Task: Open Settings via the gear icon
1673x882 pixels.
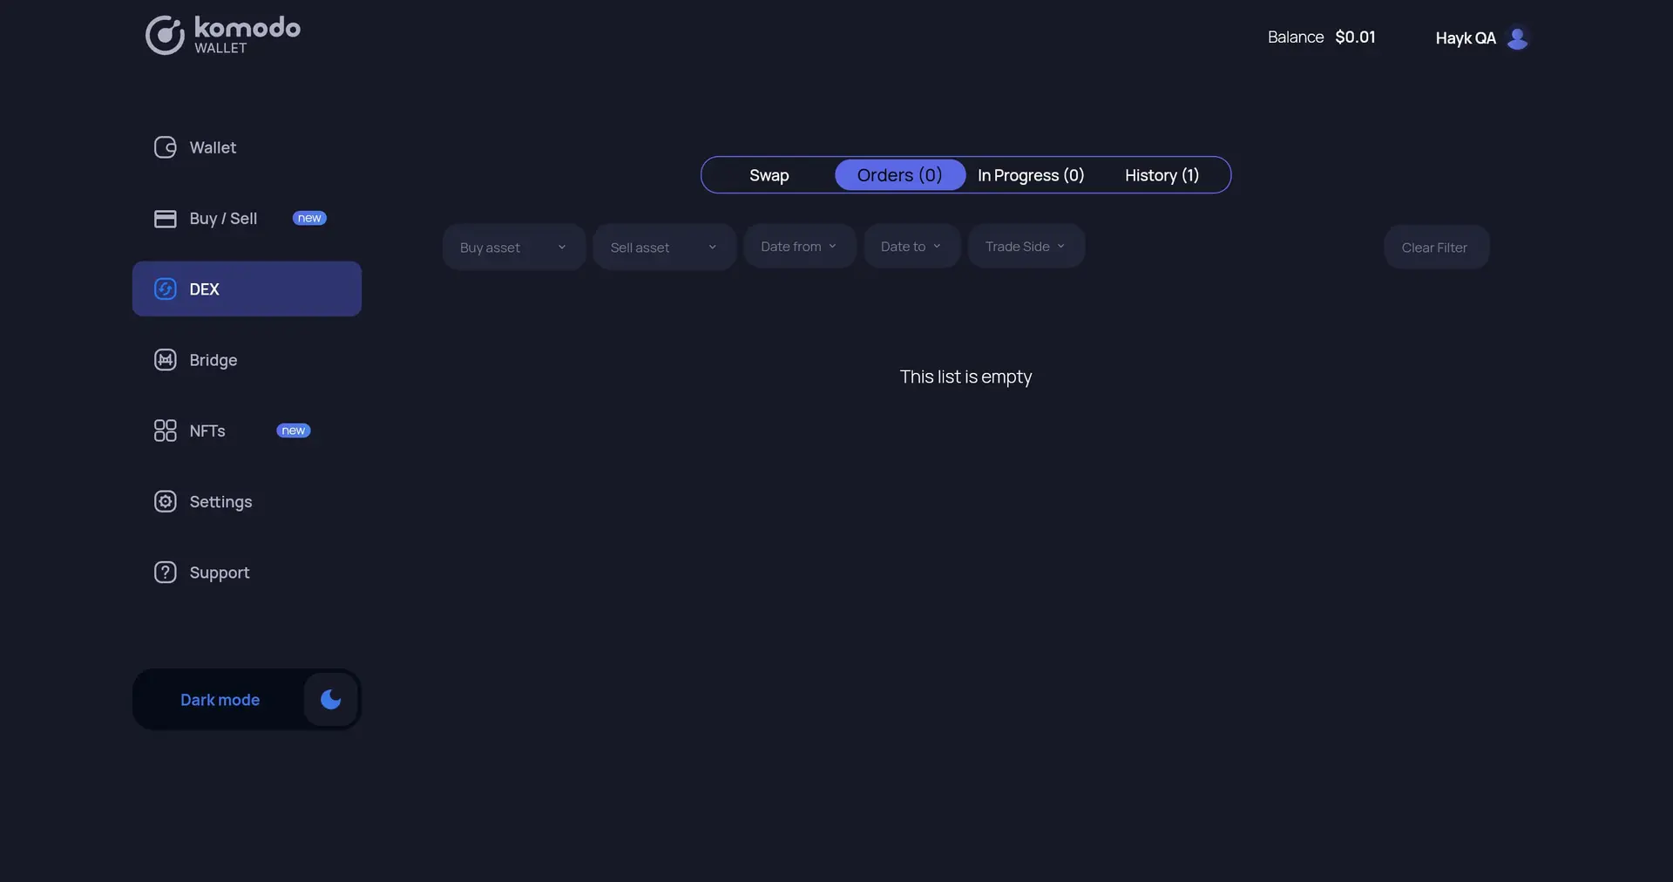Action: point(165,501)
